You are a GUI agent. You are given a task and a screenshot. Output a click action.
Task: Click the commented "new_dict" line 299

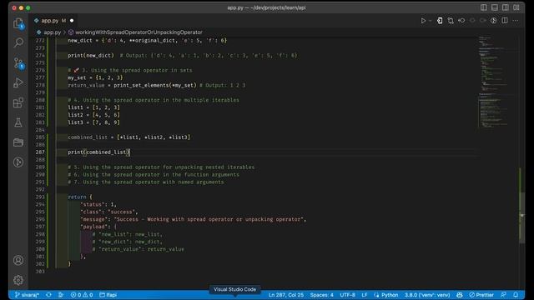(128, 242)
